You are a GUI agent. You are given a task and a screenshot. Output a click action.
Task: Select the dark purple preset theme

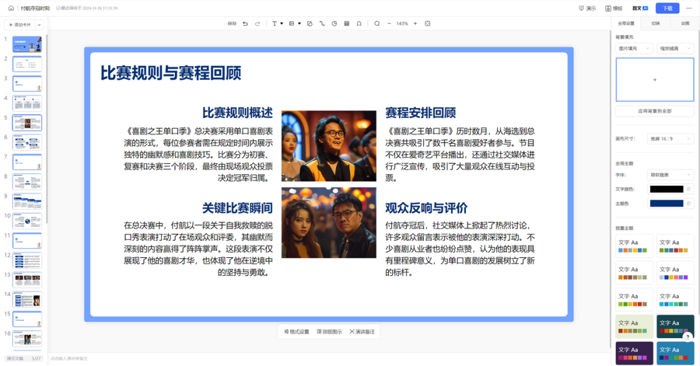tap(634, 354)
